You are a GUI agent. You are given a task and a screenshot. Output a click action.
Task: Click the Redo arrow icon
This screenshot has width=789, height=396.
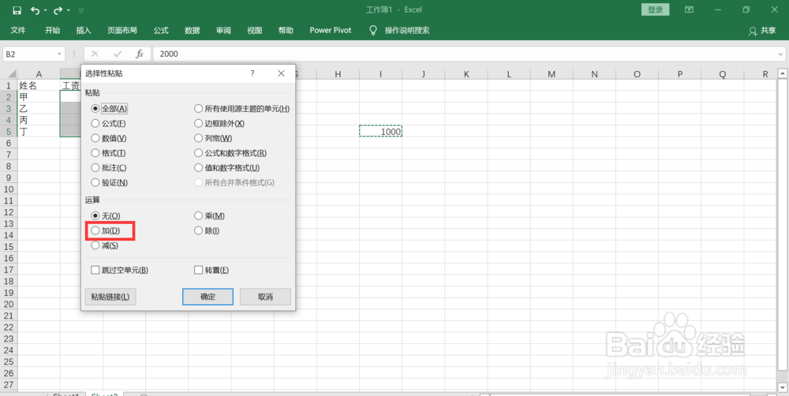coord(58,10)
